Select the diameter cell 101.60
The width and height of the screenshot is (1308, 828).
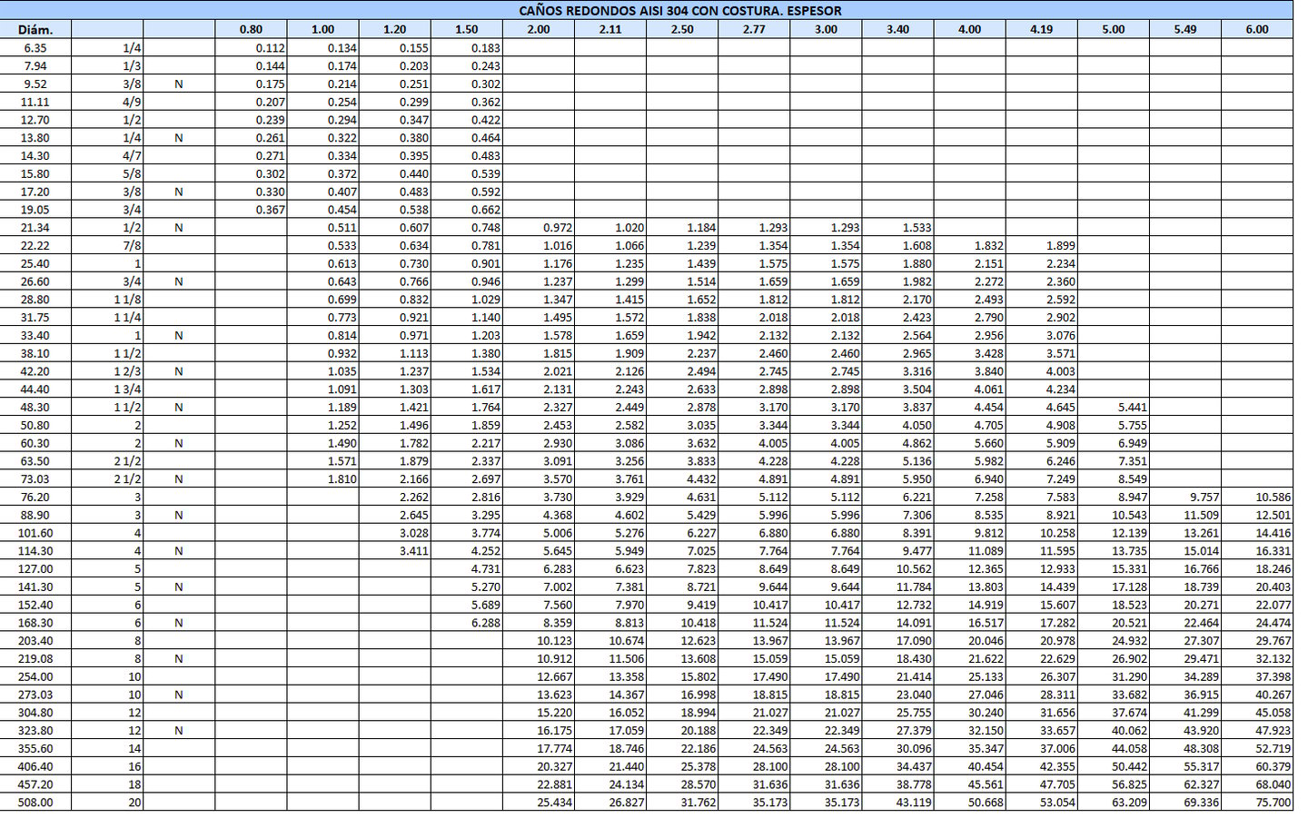(x=35, y=533)
